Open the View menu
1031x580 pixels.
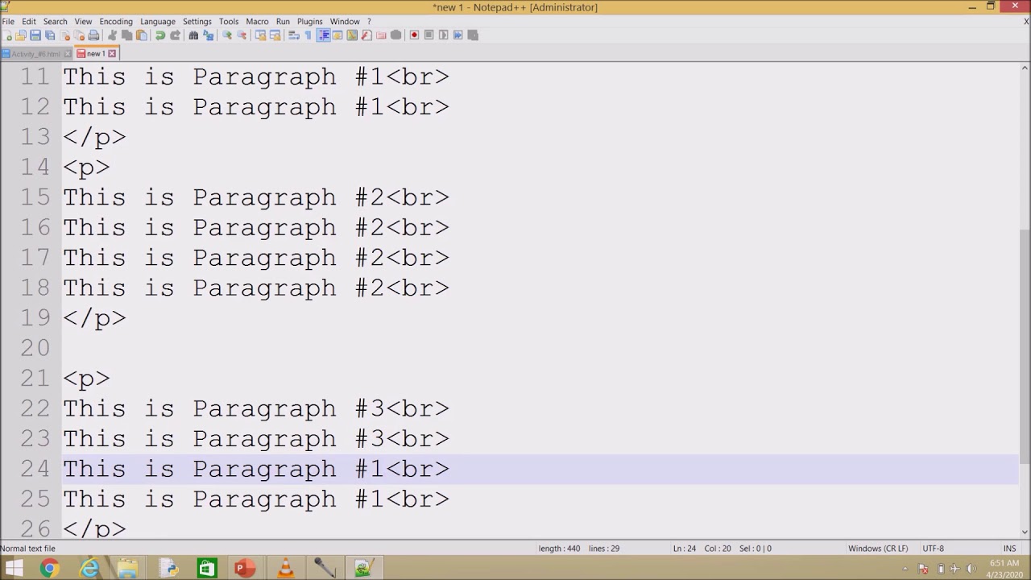[x=83, y=22]
